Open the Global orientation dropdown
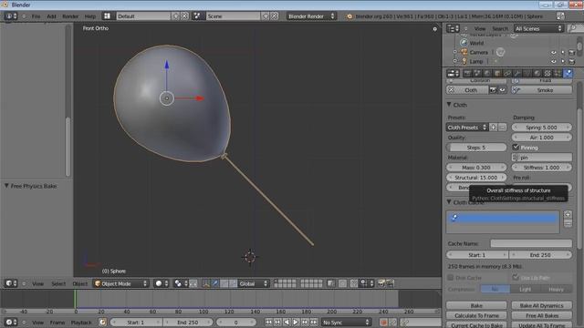 pos(254,283)
